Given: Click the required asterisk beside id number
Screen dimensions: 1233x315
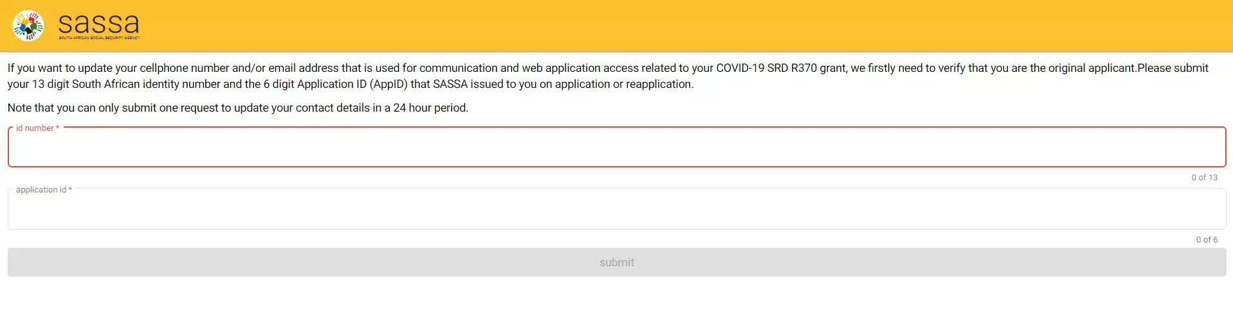Looking at the screenshot, I should (58, 128).
